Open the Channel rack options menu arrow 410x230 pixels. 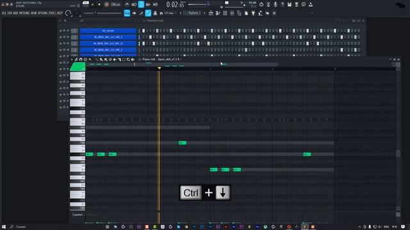point(60,20)
